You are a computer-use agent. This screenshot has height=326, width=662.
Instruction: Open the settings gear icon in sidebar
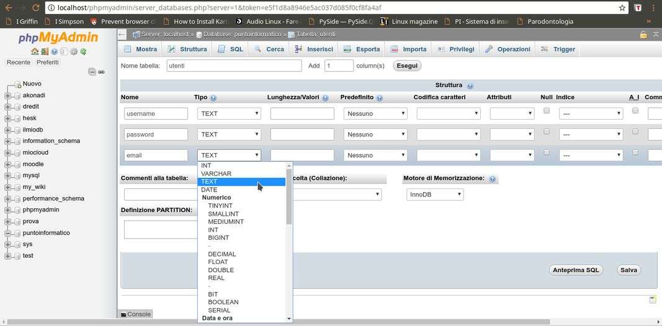74,51
